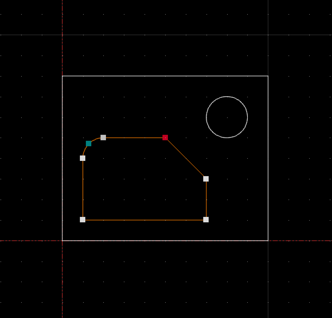Select the orange right vertical segment

206,199
